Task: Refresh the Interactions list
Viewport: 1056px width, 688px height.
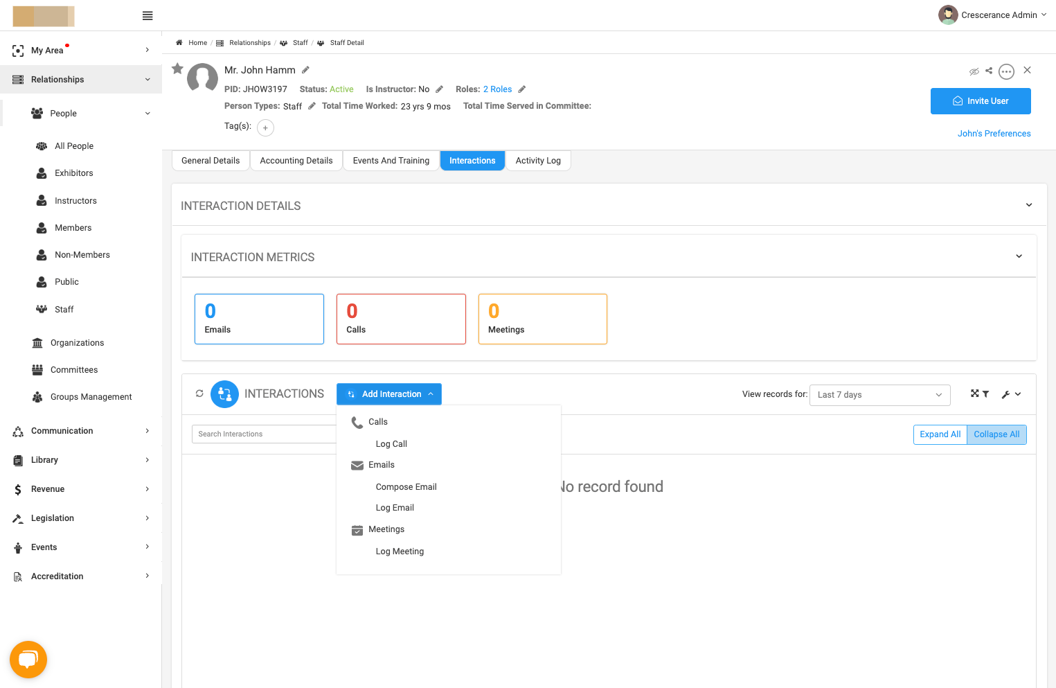Action: tap(199, 394)
